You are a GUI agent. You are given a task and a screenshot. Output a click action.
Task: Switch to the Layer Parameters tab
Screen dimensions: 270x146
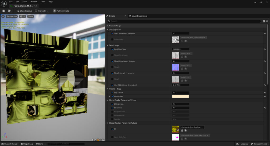[138, 16]
